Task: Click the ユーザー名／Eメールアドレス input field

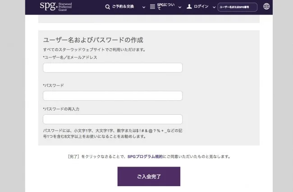Action: point(113,68)
